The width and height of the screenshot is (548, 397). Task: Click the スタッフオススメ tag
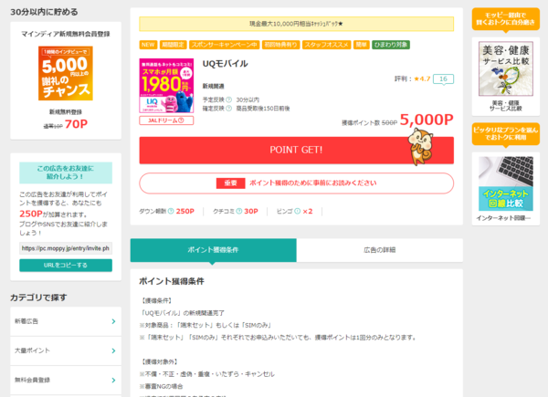[x=326, y=45]
